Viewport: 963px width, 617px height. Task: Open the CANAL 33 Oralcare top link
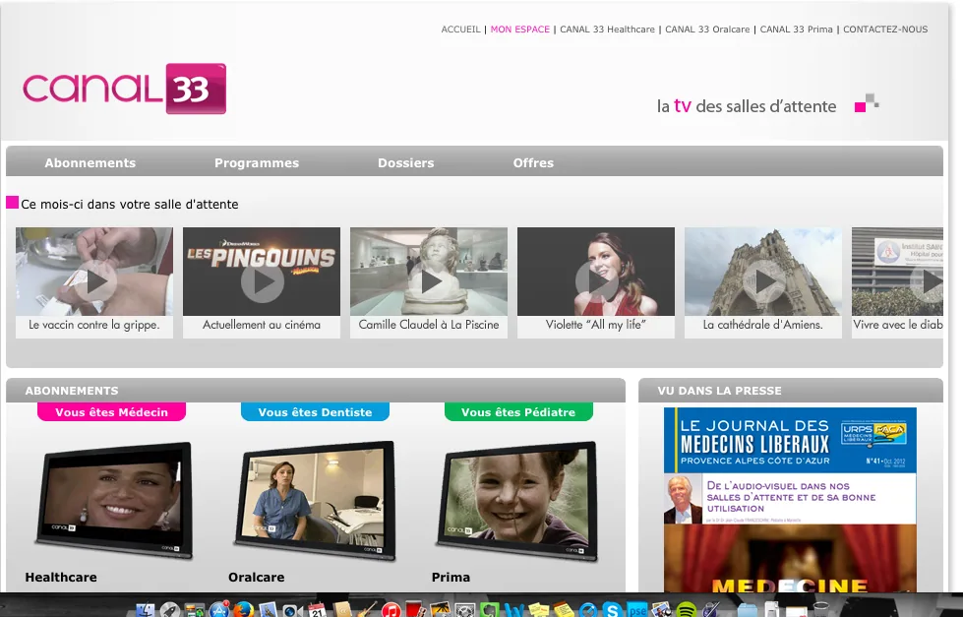pos(707,29)
